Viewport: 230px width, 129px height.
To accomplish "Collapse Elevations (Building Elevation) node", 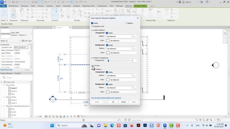I will 4,106.
